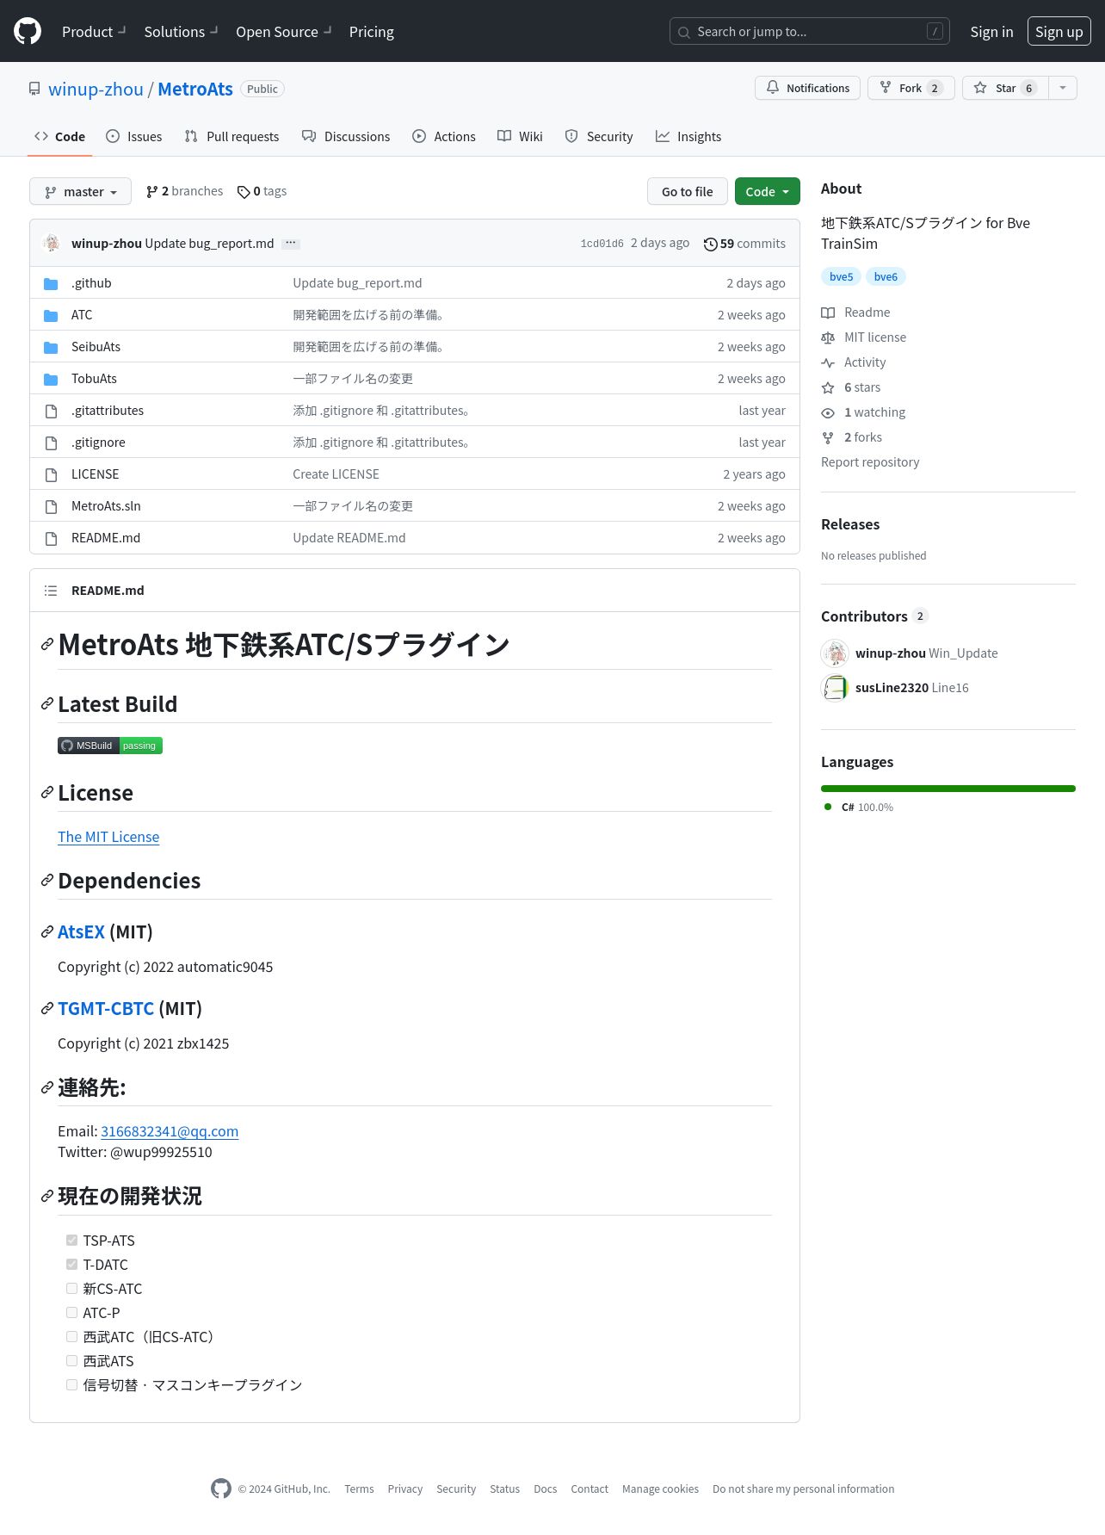This screenshot has height=1535, width=1105.
Task: Click the MetroAts.sln file icon
Action: [x=51, y=506]
